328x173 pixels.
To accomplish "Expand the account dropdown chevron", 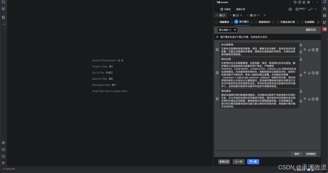I will [316, 9].
